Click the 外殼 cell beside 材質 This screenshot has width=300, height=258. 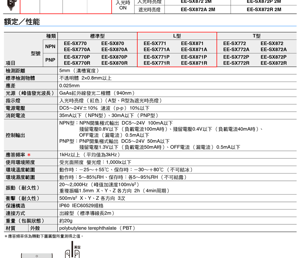click(35, 228)
